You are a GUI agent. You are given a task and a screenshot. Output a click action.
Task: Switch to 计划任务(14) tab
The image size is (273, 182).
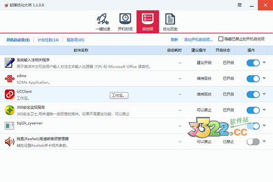point(48,40)
